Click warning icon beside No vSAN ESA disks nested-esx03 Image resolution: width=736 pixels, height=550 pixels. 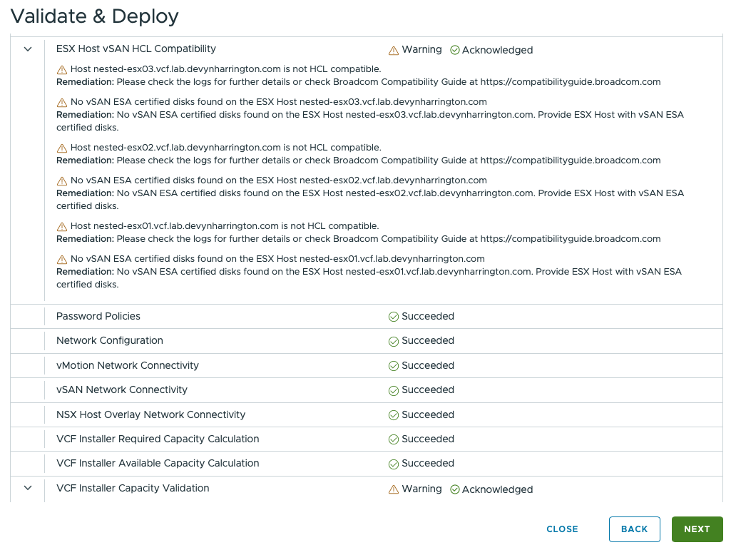click(x=61, y=103)
